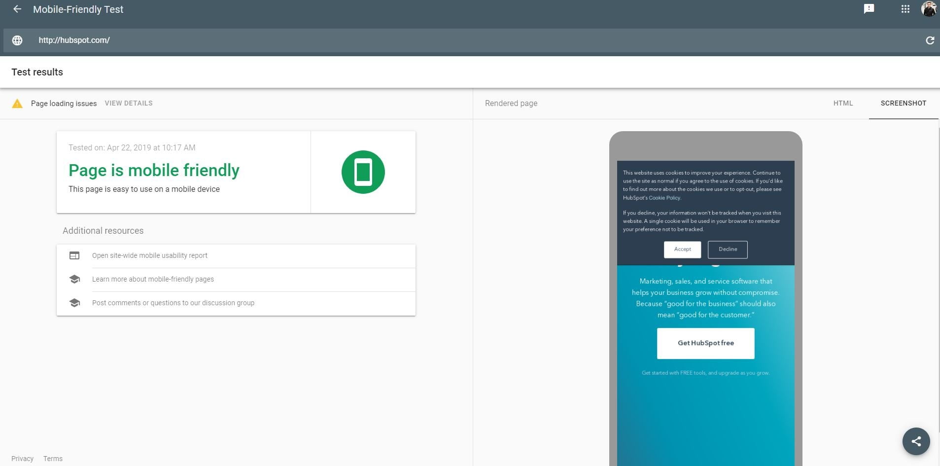The width and height of the screenshot is (940, 466).
Task: Open the feedback icon in header
Action: tap(869, 9)
